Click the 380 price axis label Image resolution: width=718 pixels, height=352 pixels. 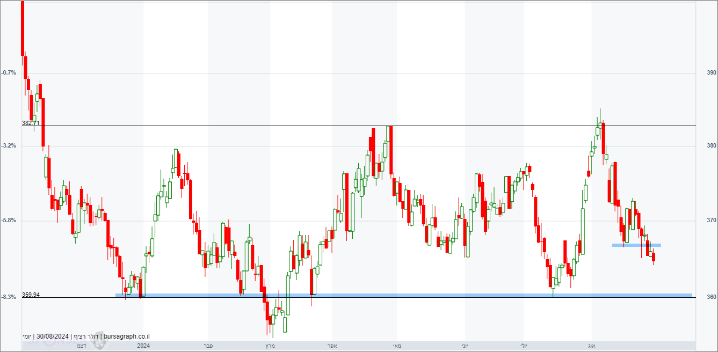(712, 146)
